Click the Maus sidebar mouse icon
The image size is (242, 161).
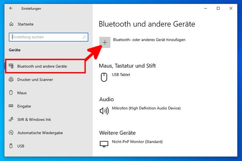pos(11,93)
